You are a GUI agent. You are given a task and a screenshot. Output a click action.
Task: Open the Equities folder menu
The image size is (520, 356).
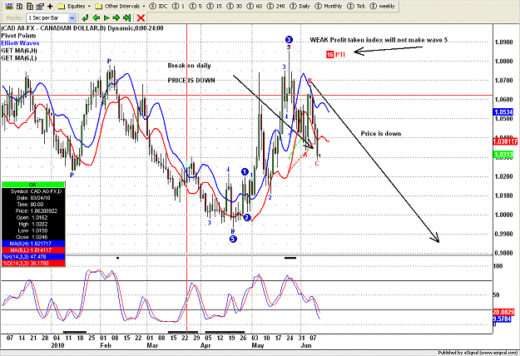[x=74, y=6]
